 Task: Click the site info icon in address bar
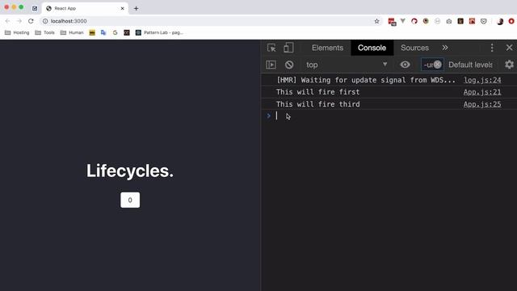coord(45,21)
